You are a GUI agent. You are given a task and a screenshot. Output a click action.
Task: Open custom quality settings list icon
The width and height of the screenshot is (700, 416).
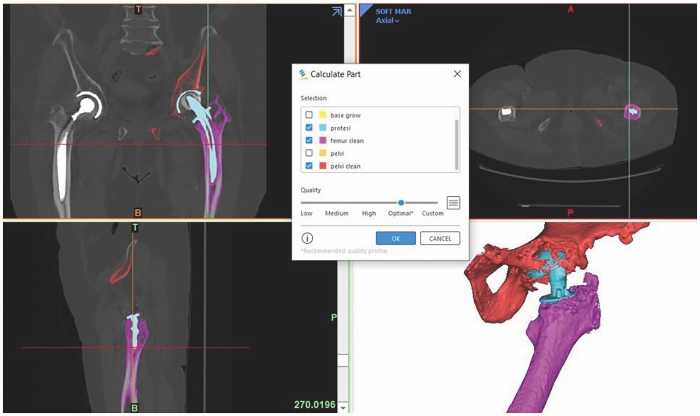(453, 203)
